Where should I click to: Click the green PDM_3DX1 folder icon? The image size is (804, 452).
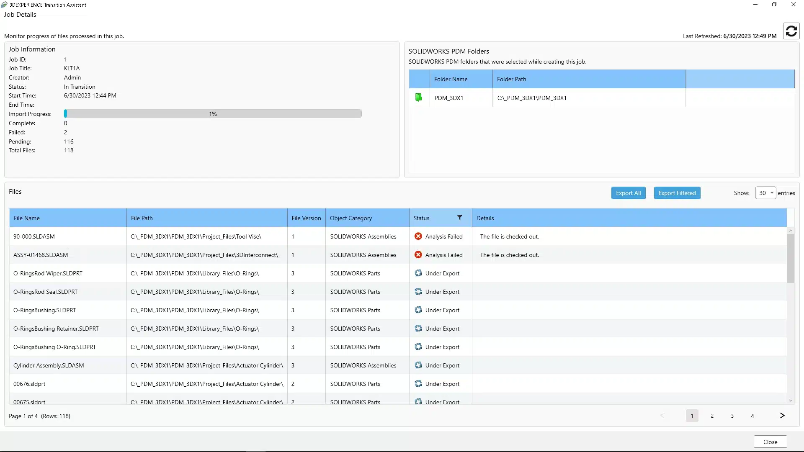tap(418, 98)
